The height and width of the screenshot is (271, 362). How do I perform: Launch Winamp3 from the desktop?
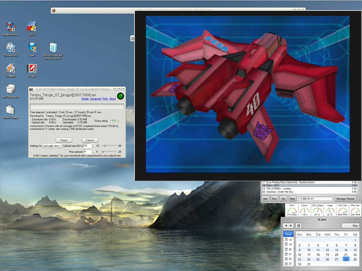pos(10,69)
